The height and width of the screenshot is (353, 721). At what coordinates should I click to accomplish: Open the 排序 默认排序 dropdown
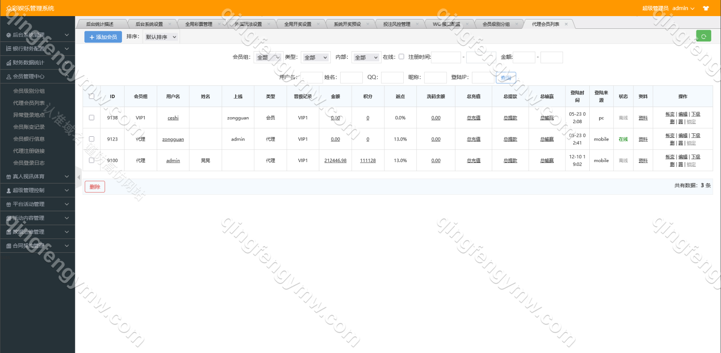coord(161,37)
